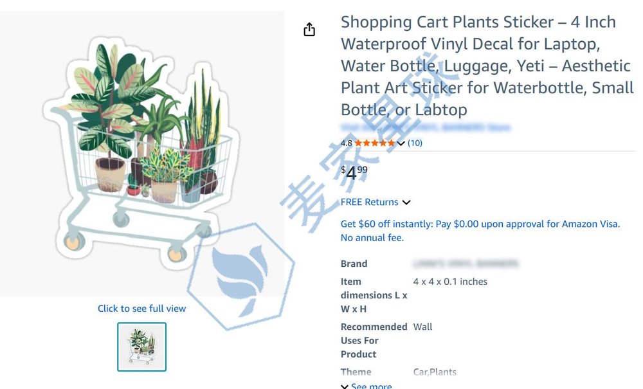Screen dimensions: 643x389
Task: Open the (10) customer ratings link
Action: (415, 143)
